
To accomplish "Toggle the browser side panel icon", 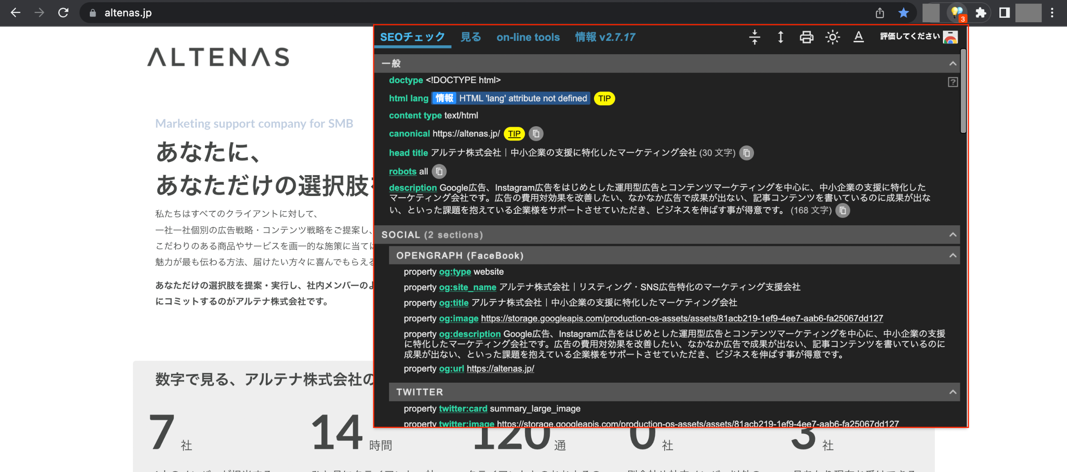I will pos(1004,13).
